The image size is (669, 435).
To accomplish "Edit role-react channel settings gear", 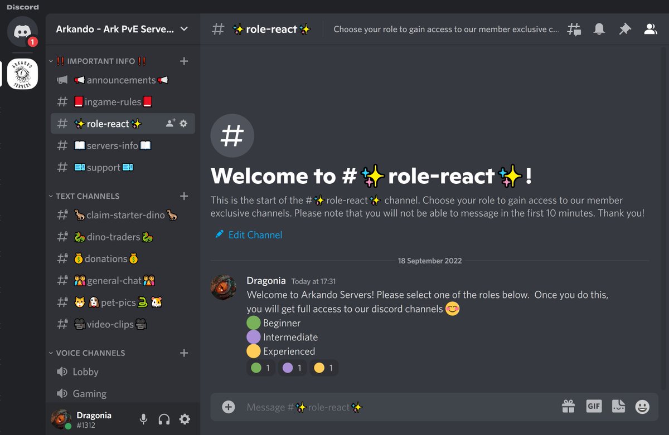I will pos(184,124).
